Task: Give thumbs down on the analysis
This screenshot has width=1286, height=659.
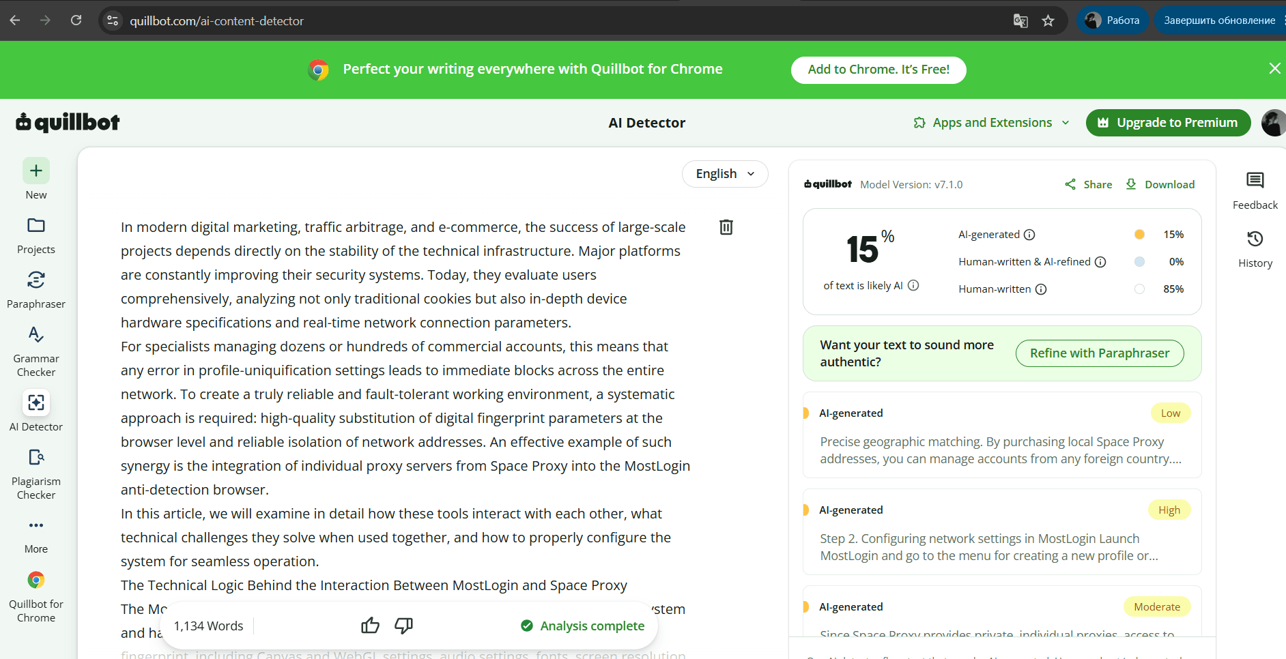Action: 404,626
